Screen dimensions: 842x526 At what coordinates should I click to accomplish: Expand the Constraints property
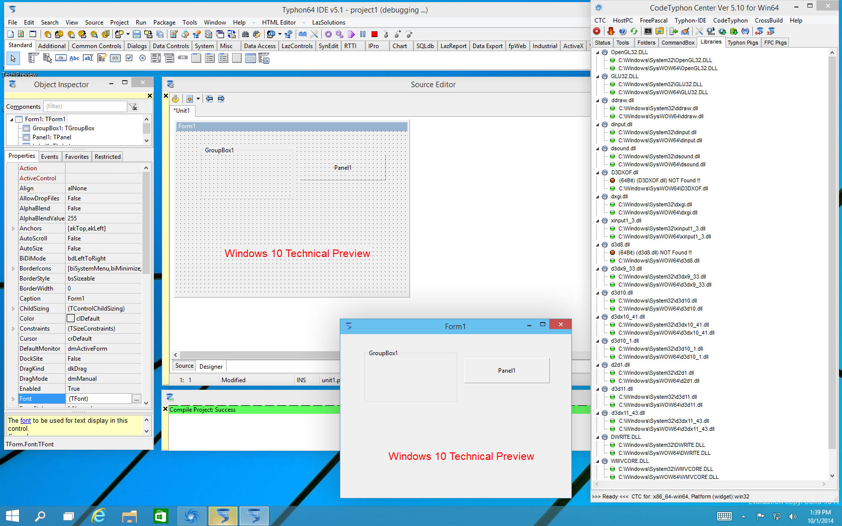pyautogui.click(x=13, y=329)
